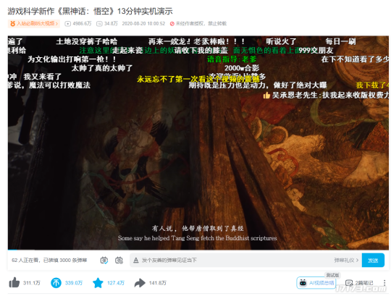Click the video view count 4986.6万
Viewport: 391px width, 296px height.
click(x=78, y=23)
